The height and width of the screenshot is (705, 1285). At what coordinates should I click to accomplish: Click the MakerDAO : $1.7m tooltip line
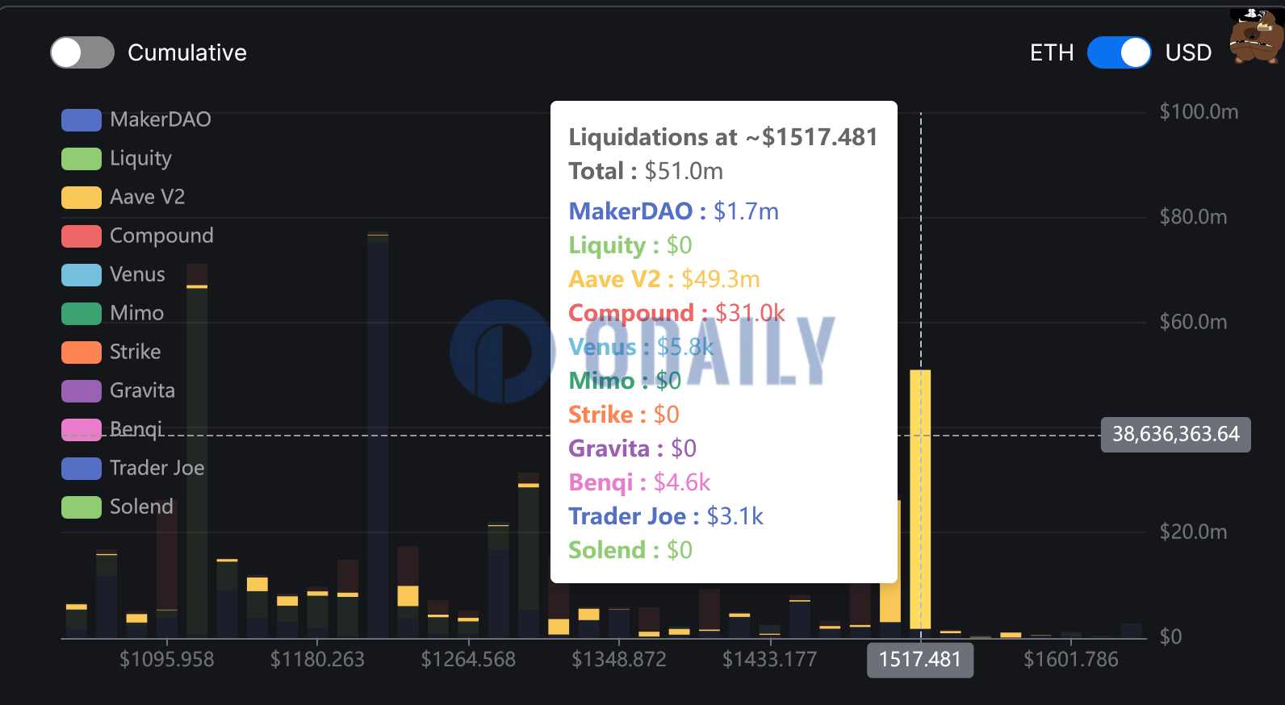[x=674, y=211]
